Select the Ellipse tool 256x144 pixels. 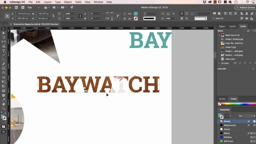coord(4,73)
